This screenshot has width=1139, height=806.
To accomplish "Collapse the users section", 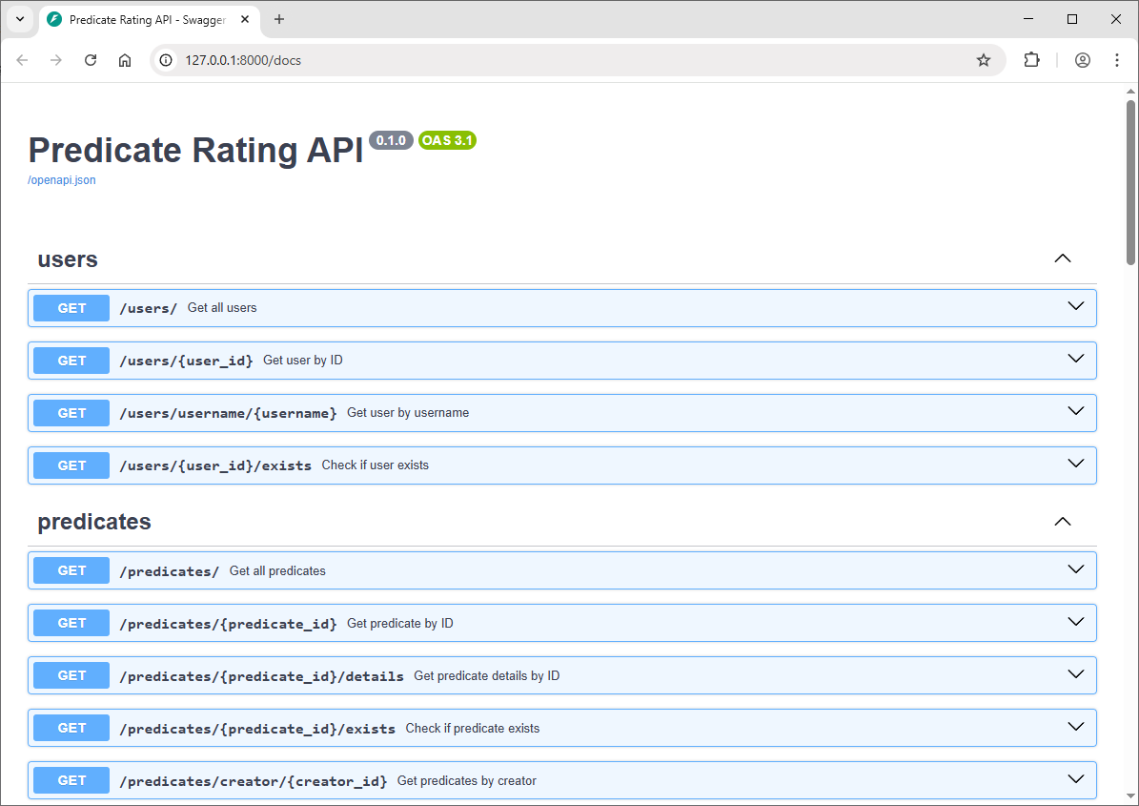I will pyautogui.click(x=1062, y=258).
